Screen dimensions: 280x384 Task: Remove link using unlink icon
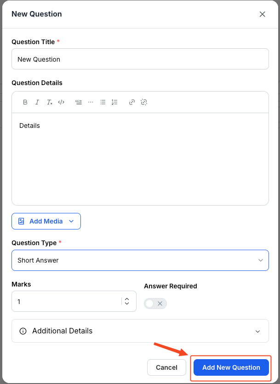coord(144,102)
